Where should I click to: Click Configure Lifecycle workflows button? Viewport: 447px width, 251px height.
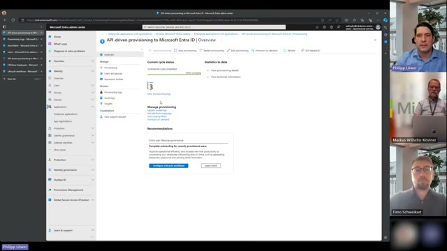point(168,166)
